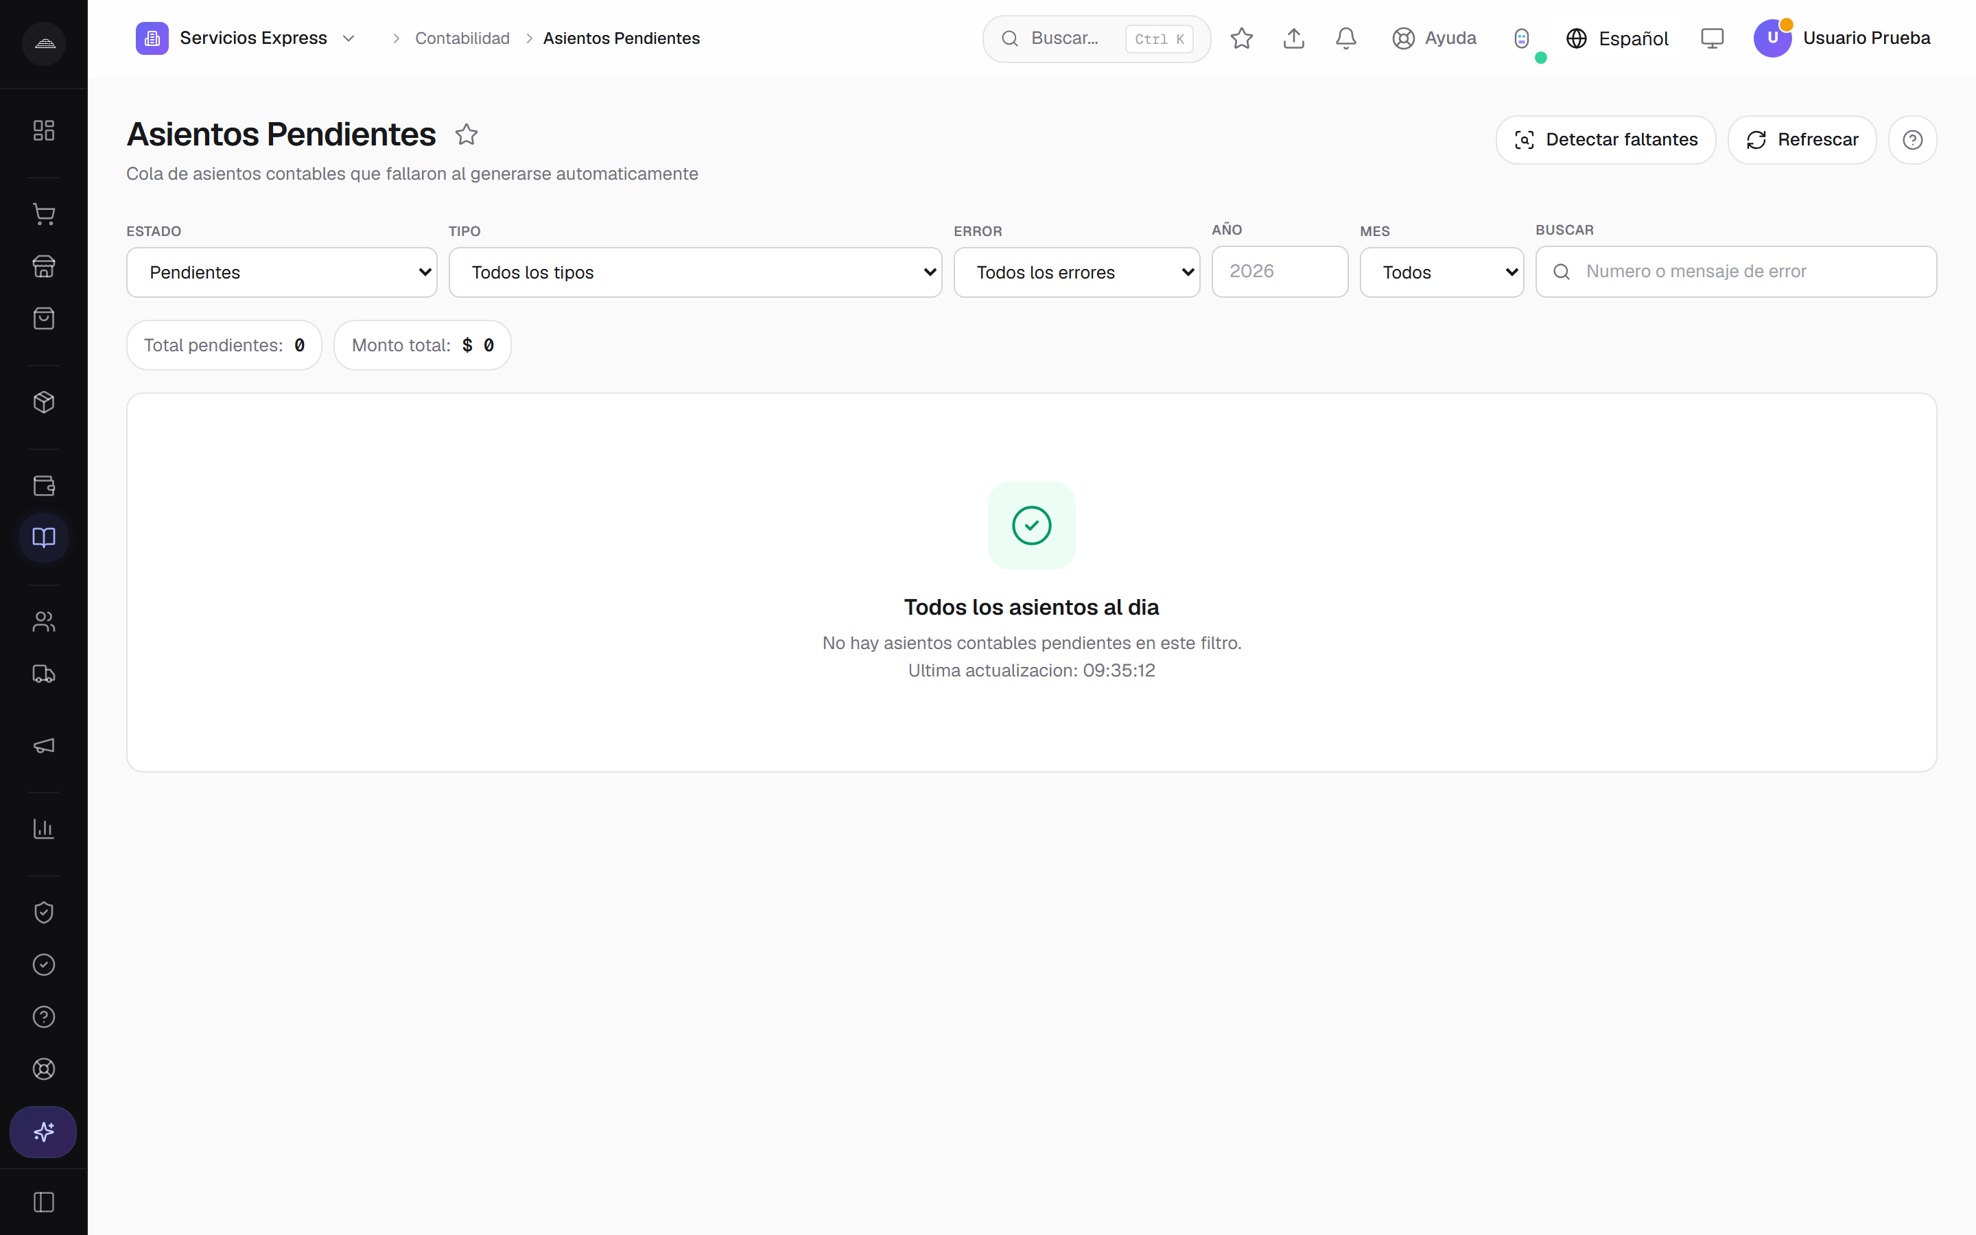Collapse the sidebar with panel icon

[44, 1202]
